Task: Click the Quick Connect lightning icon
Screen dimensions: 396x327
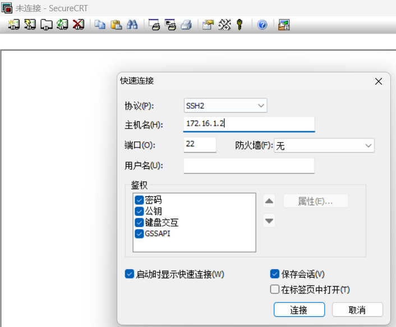Action: coord(30,25)
